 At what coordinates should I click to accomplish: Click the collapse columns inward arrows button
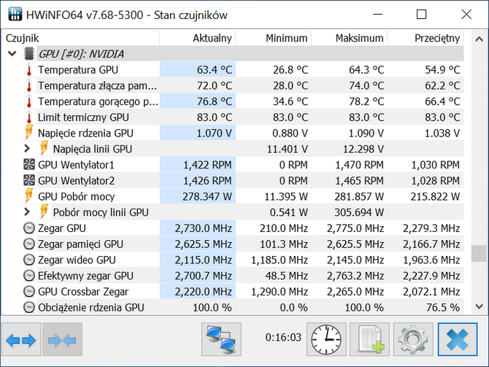click(x=62, y=339)
